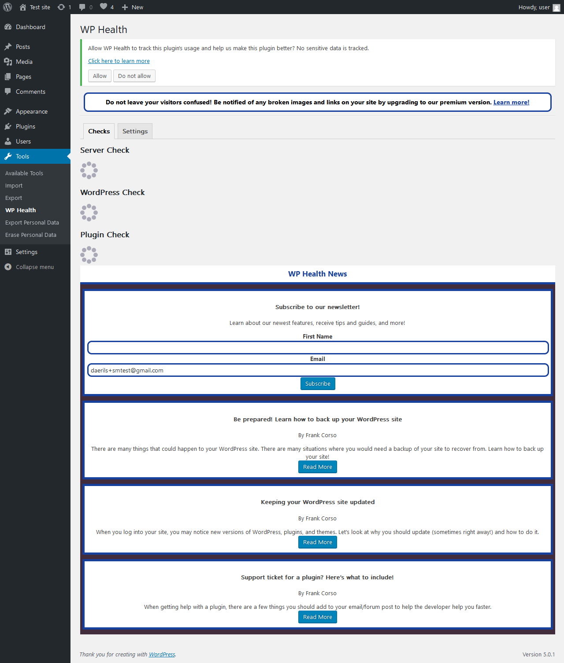
Task: Click the Comments bubble icon in sidebar
Action: 8,92
